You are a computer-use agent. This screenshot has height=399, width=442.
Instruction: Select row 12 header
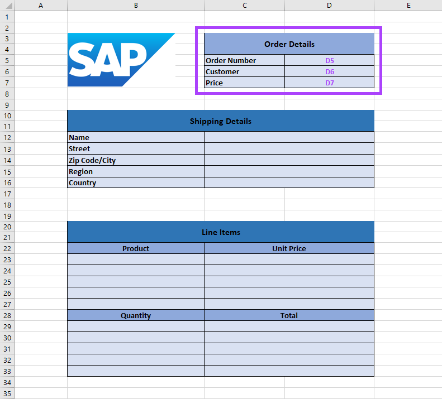tap(7, 137)
